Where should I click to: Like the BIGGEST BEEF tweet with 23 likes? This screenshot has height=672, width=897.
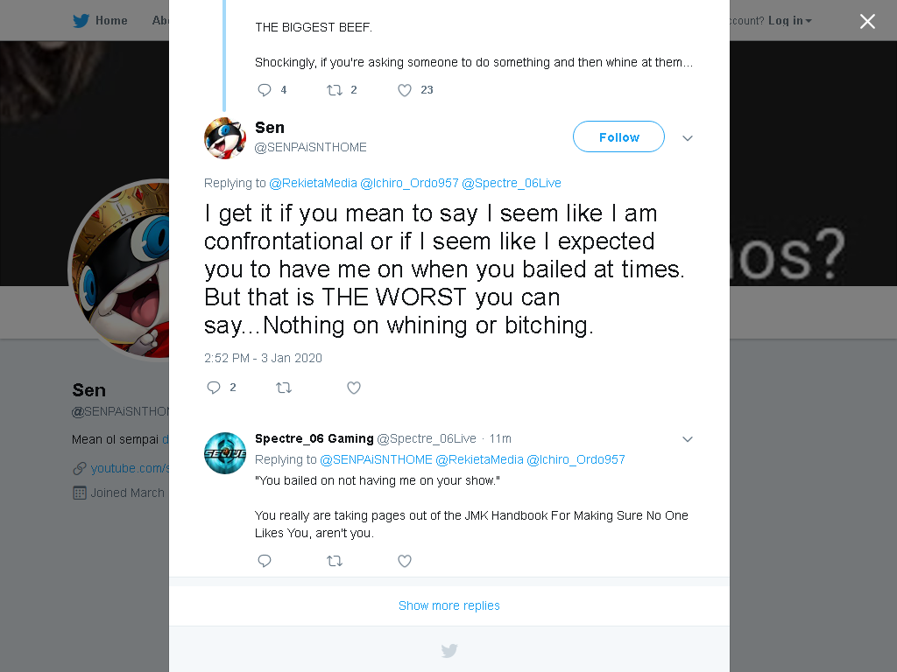405,90
